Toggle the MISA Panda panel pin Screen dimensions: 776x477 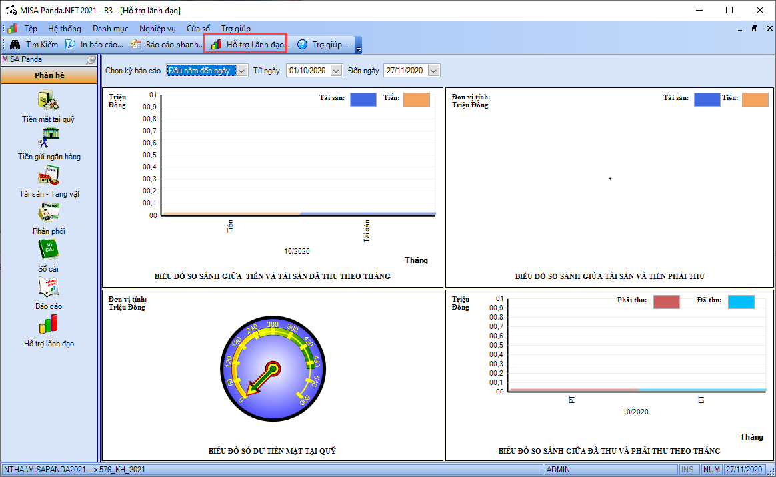pos(91,59)
